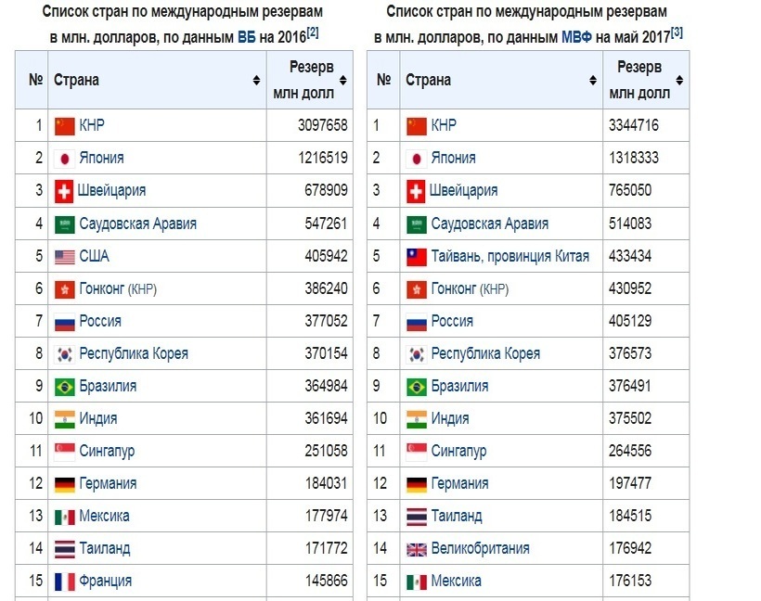761x601 pixels.
Task: Sort left table by Страна column arrows
Action: pos(256,81)
